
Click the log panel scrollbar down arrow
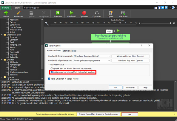point(175,110)
